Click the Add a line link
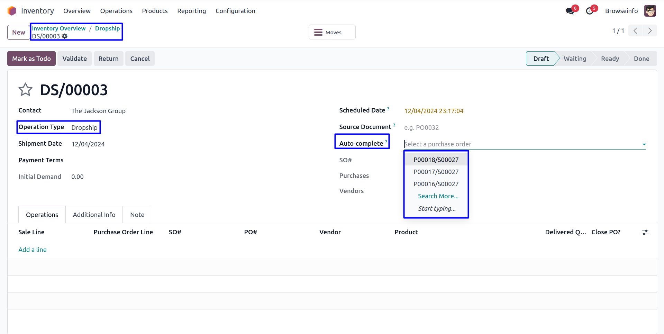664x334 pixels. coord(33,250)
